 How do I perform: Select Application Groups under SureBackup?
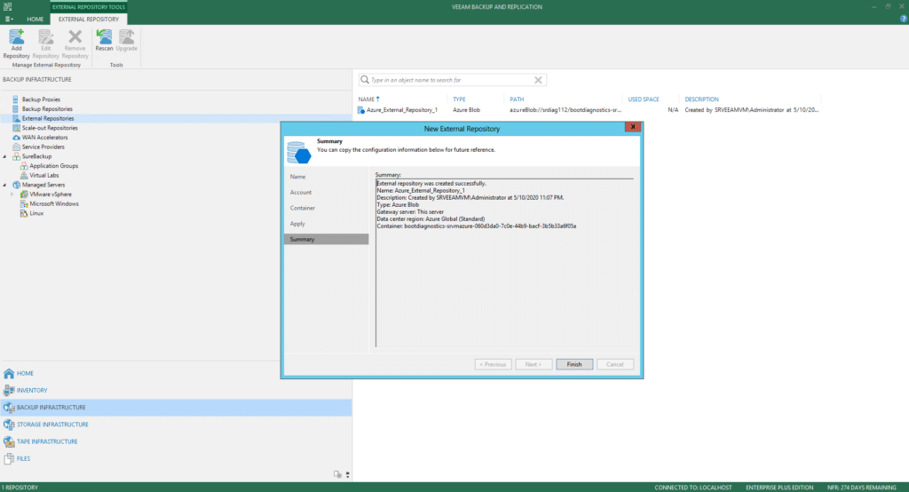tap(53, 166)
